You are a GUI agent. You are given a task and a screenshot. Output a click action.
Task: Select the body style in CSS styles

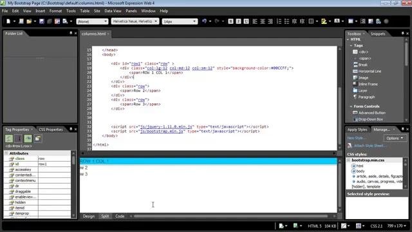pos(360,171)
